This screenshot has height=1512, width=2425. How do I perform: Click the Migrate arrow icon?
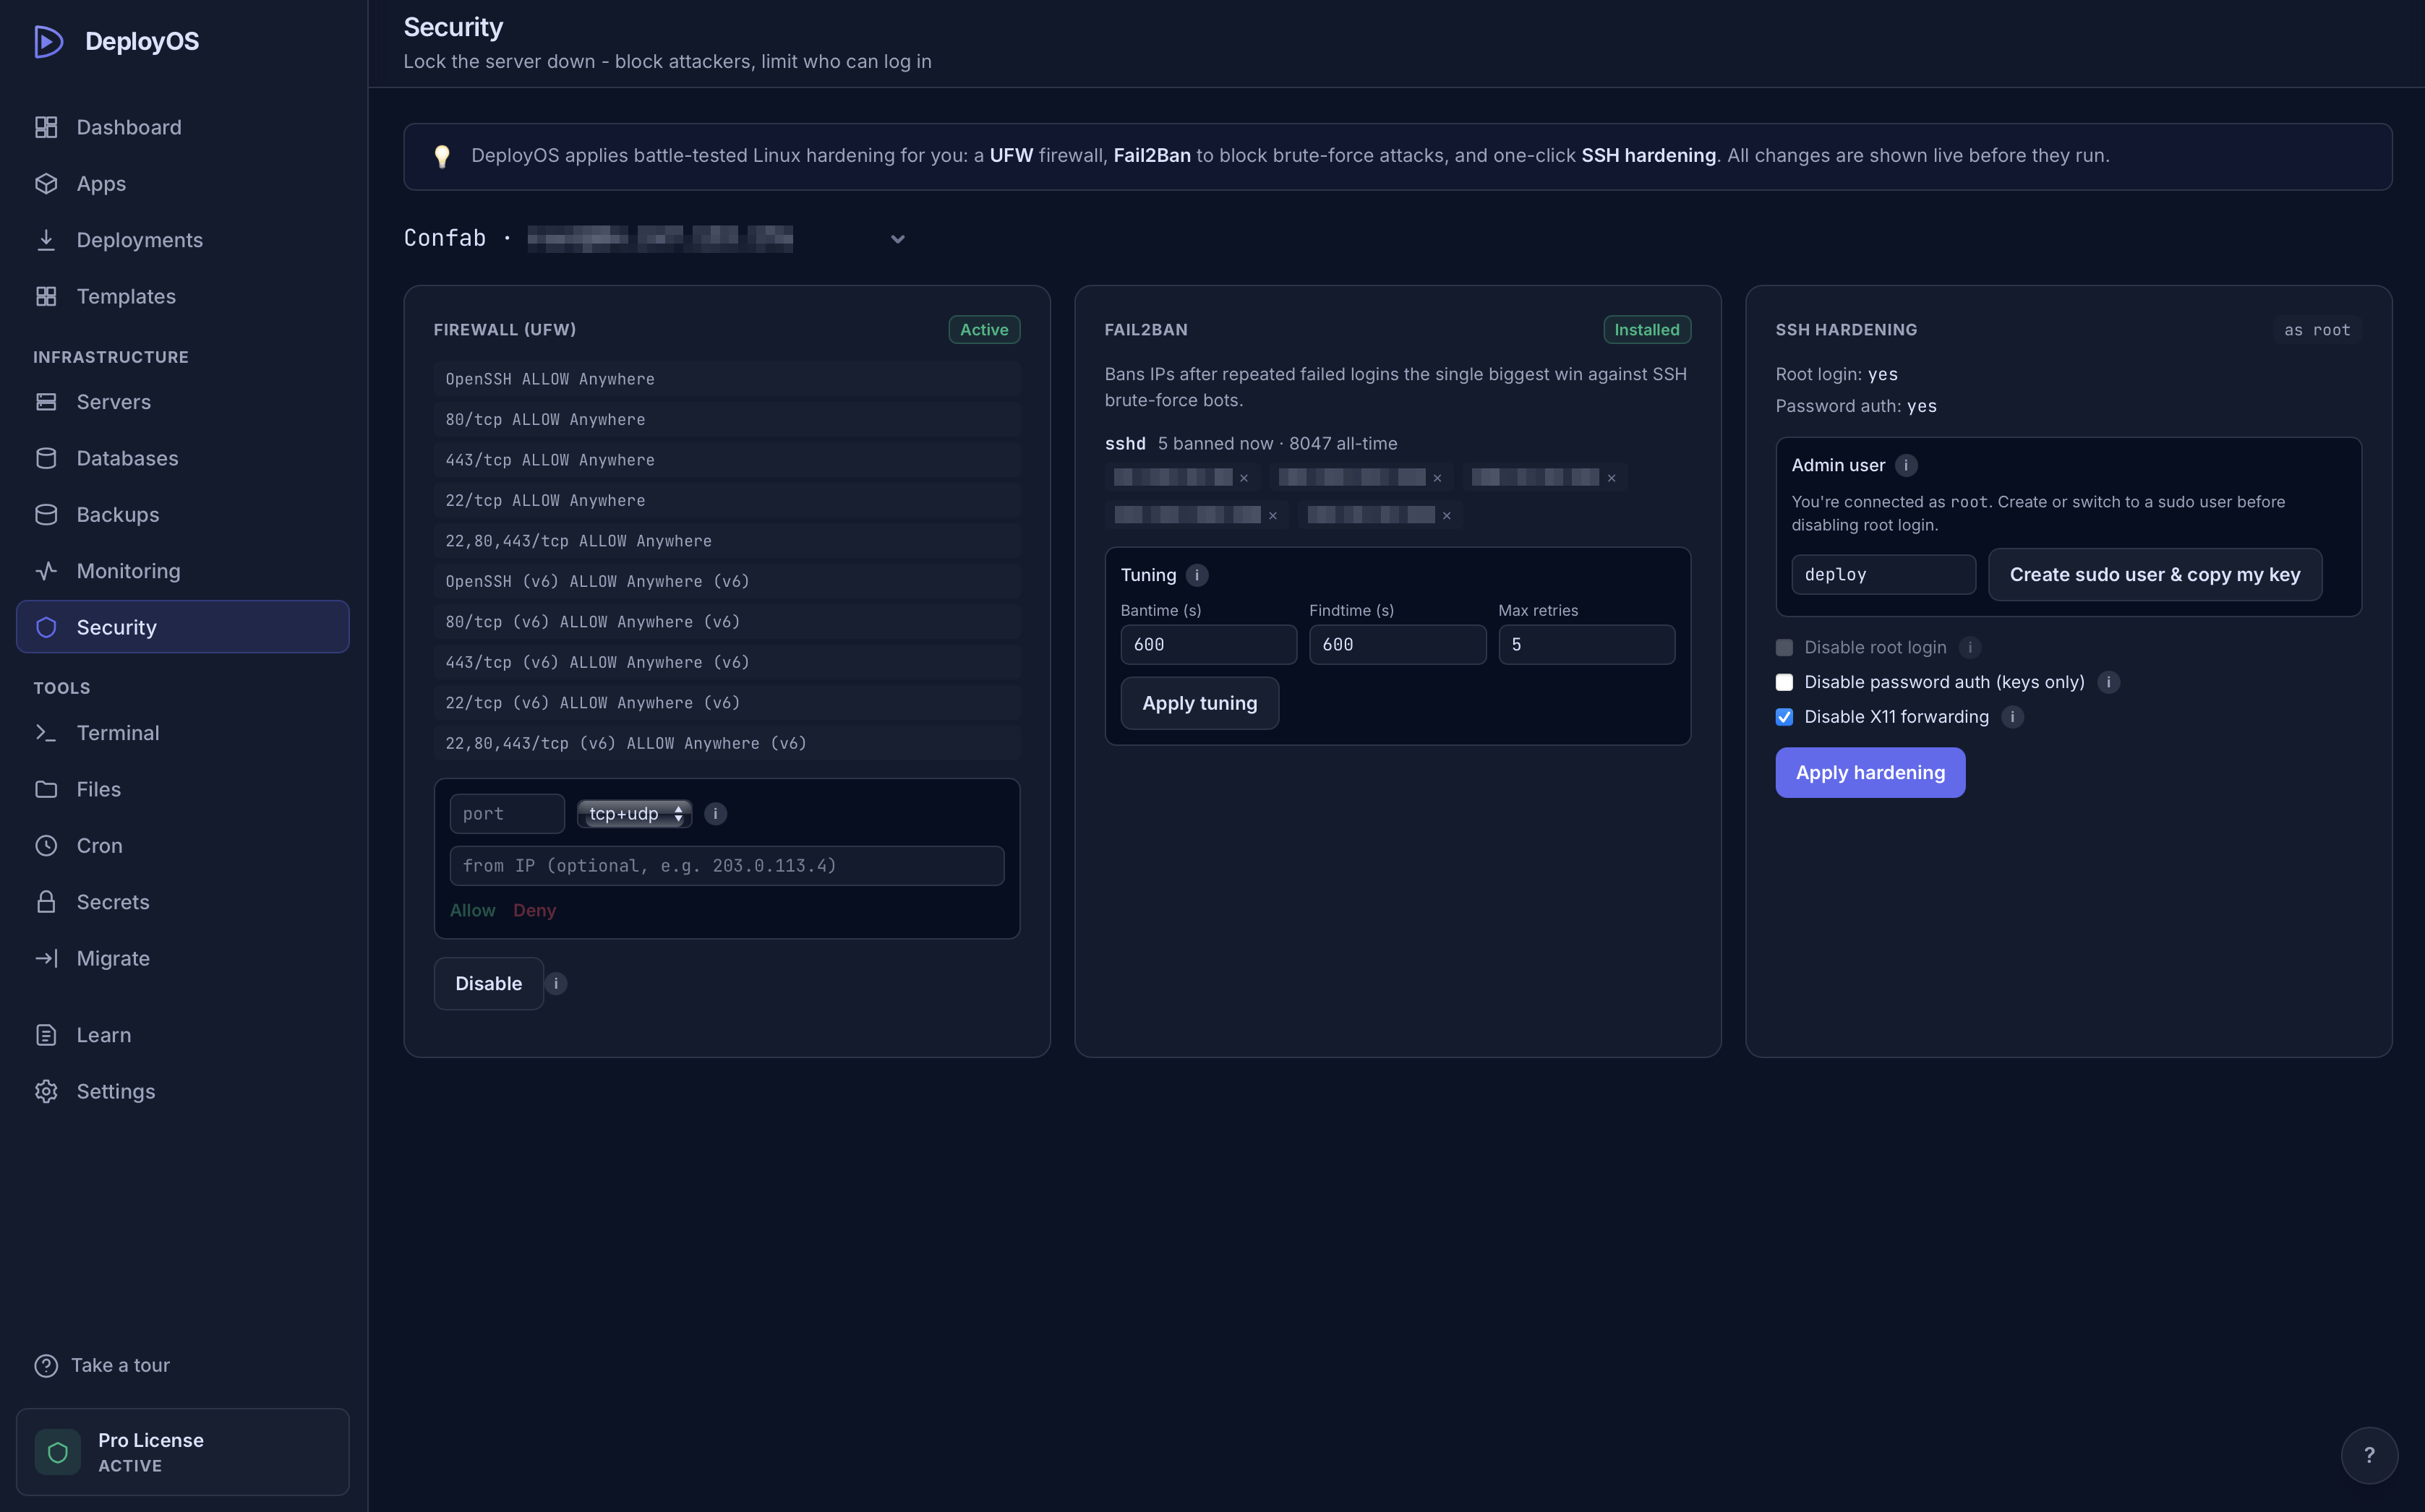tap(46, 958)
